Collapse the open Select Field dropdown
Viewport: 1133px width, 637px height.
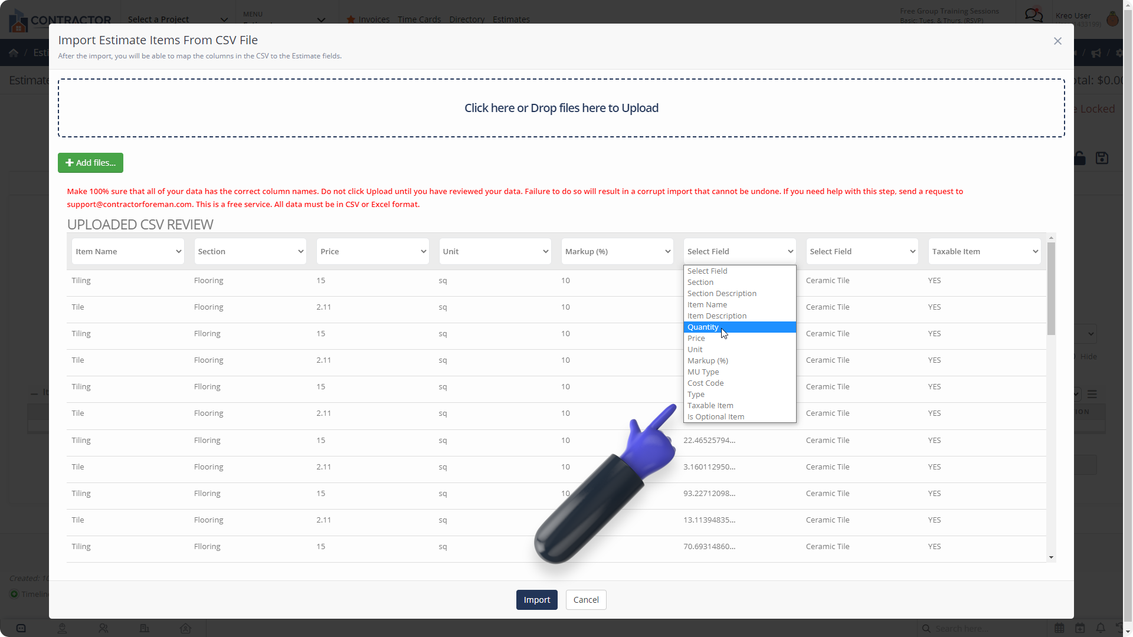pyautogui.click(x=740, y=251)
